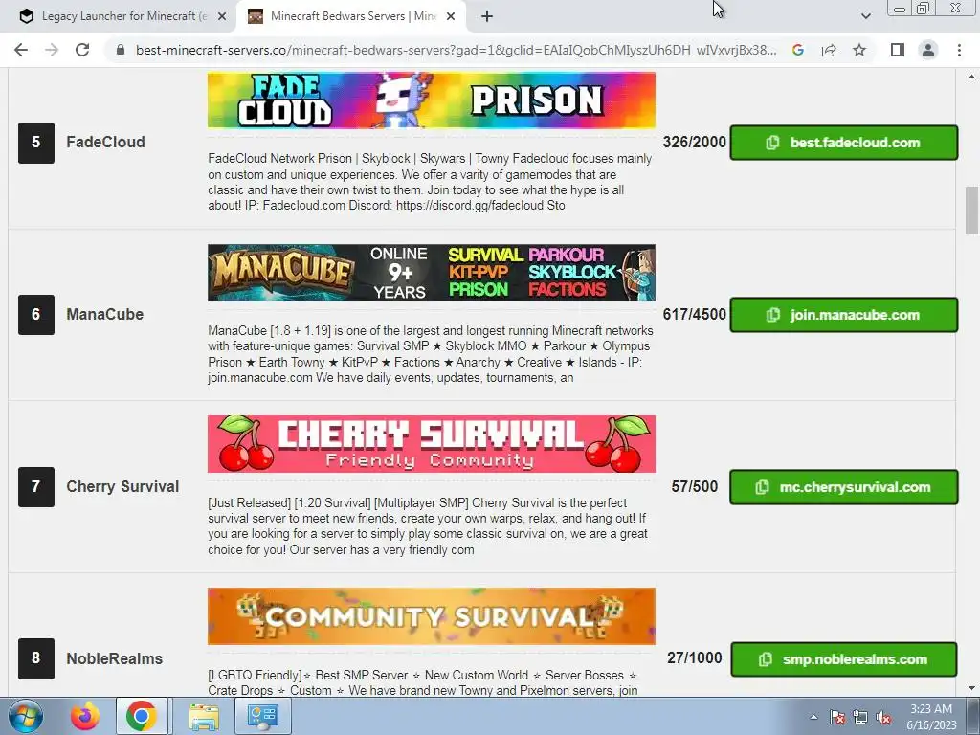This screenshot has width=980, height=735.
Task: Close the Minecraft Bedwars Servers tab
Action: (x=451, y=16)
